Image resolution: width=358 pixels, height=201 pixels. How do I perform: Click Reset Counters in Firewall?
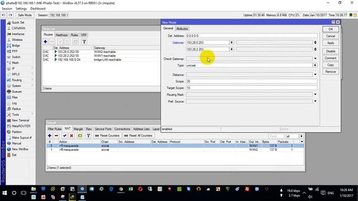(107, 136)
